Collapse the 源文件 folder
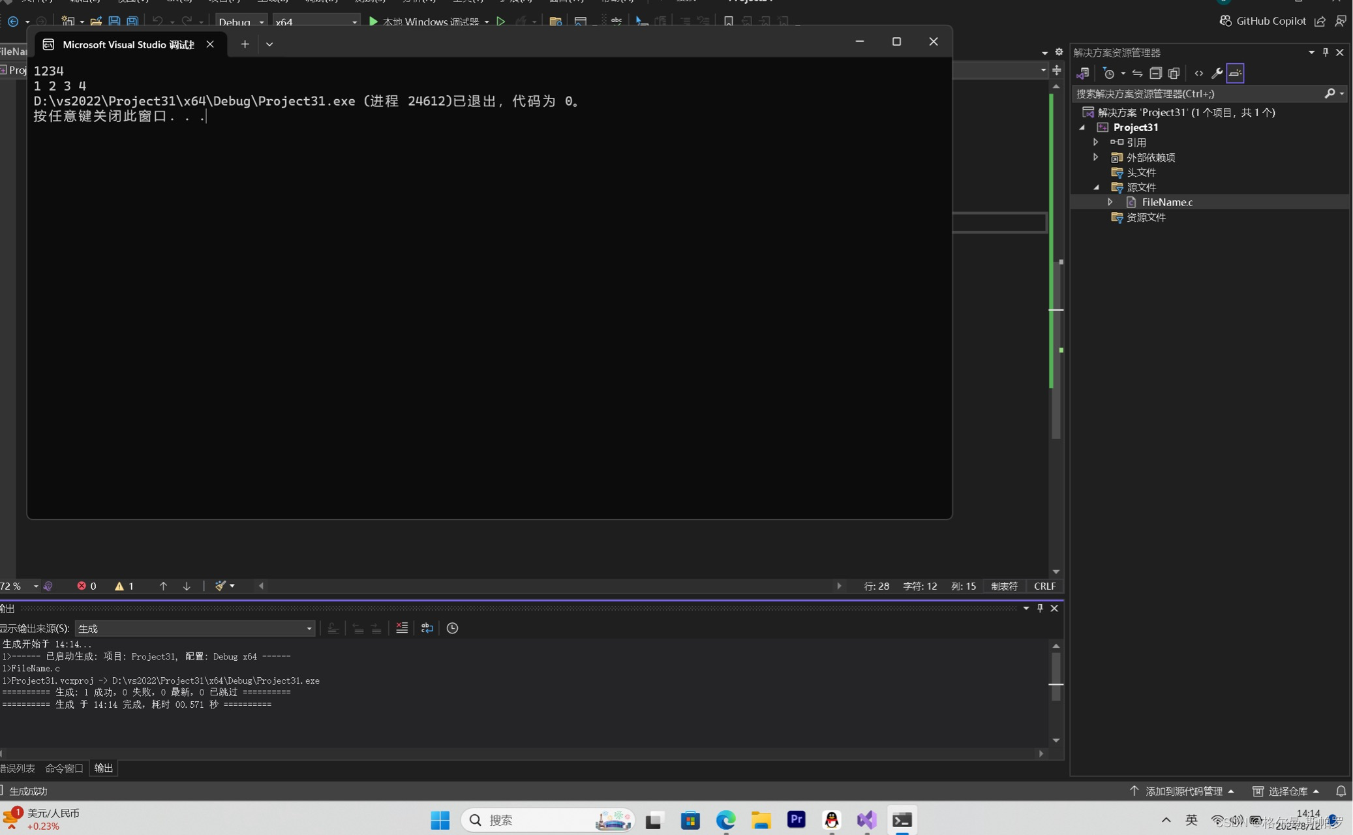1353x835 pixels. [1096, 187]
